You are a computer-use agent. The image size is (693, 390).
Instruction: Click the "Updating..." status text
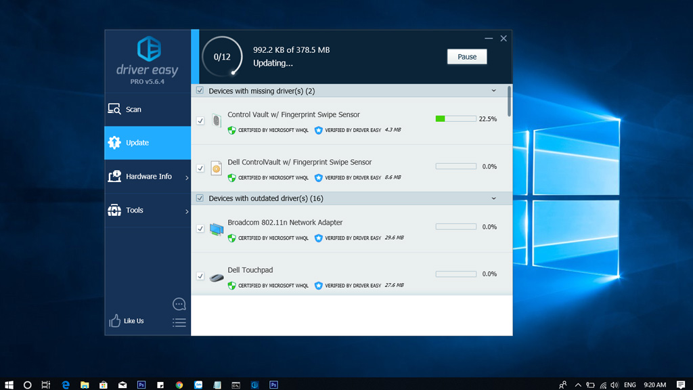pos(273,63)
